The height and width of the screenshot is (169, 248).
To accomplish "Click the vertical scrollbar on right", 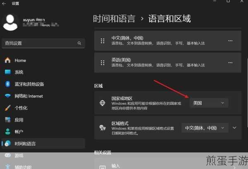I will (x=247, y=93).
